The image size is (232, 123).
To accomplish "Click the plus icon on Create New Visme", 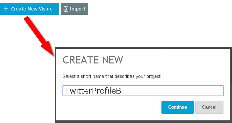I will click(x=6, y=9).
